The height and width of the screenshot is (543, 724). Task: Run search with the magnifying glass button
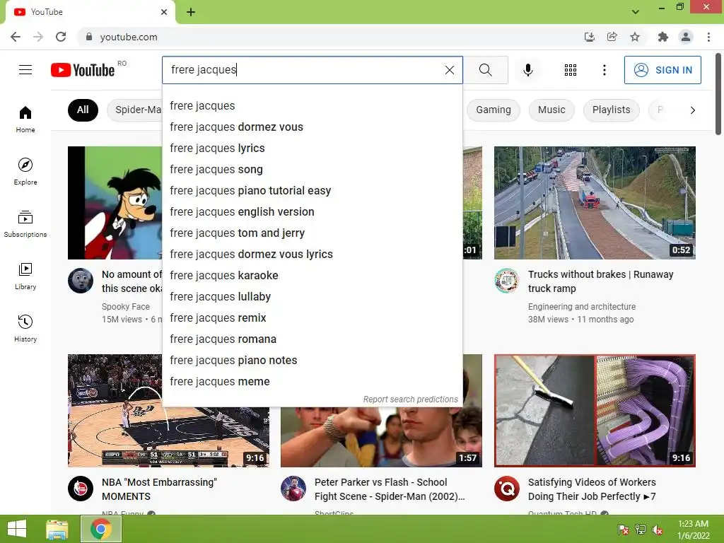coord(485,70)
